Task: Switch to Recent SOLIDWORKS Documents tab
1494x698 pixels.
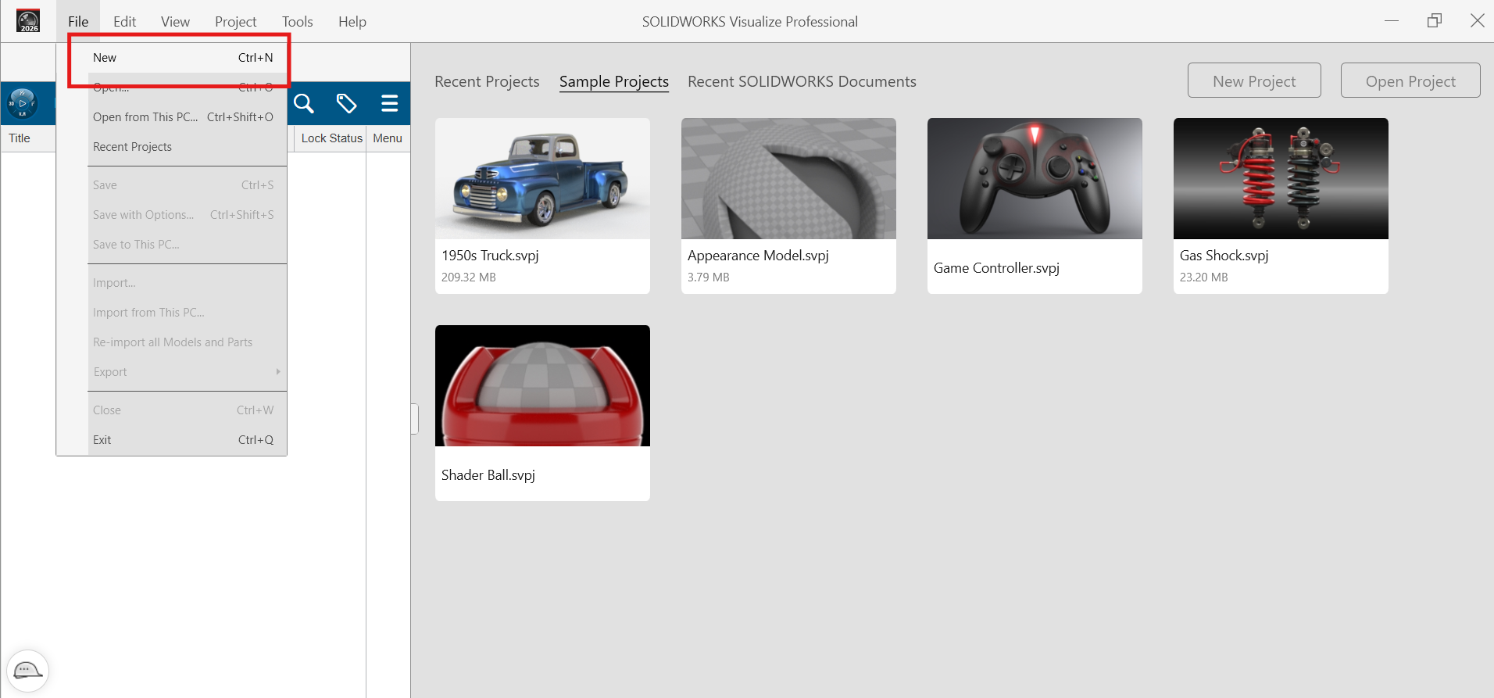Action: [802, 81]
